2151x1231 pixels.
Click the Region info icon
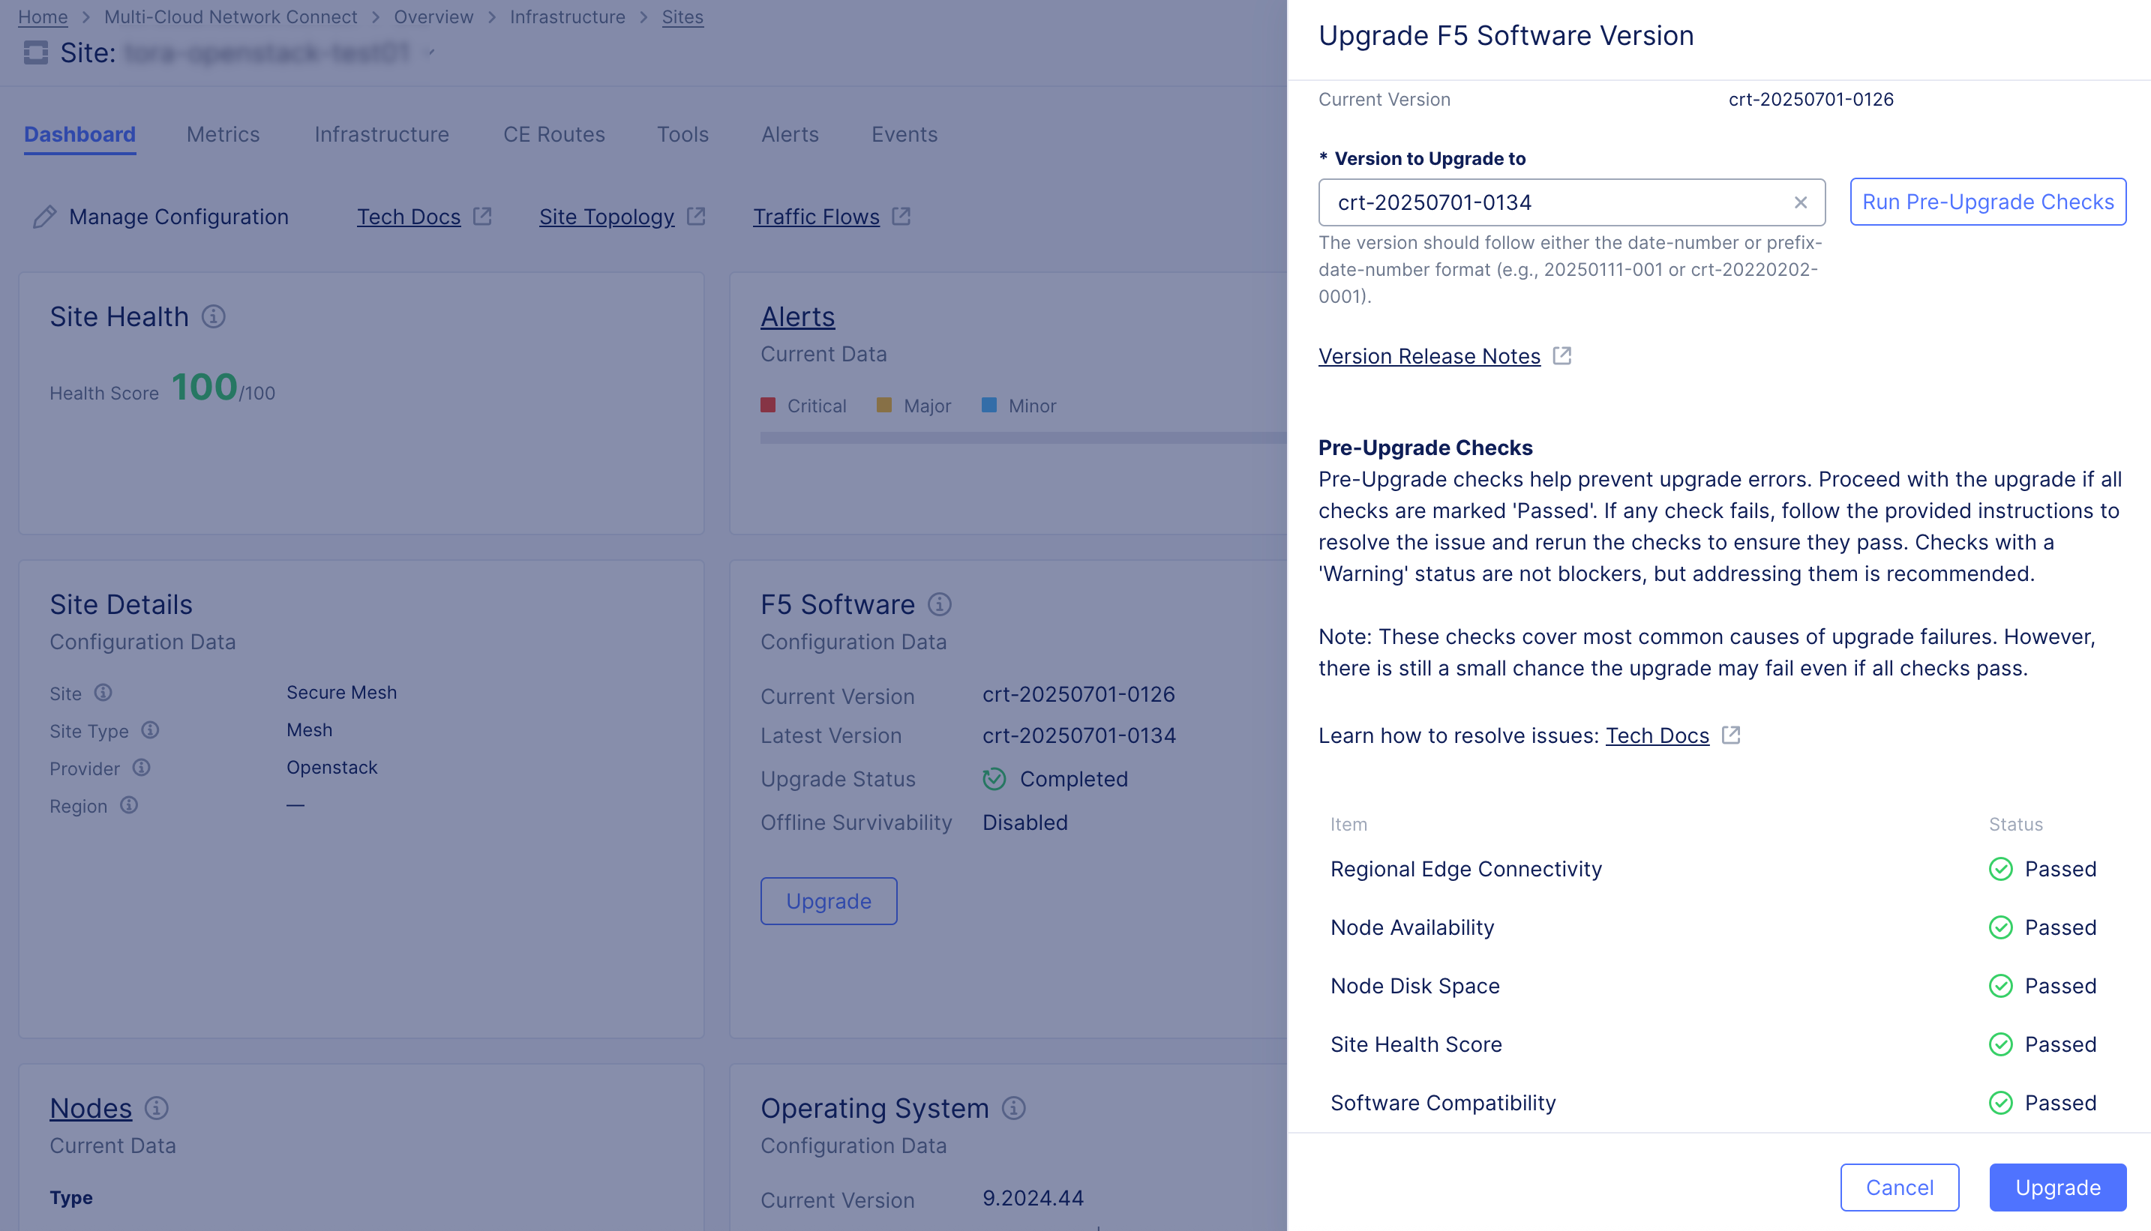point(128,805)
